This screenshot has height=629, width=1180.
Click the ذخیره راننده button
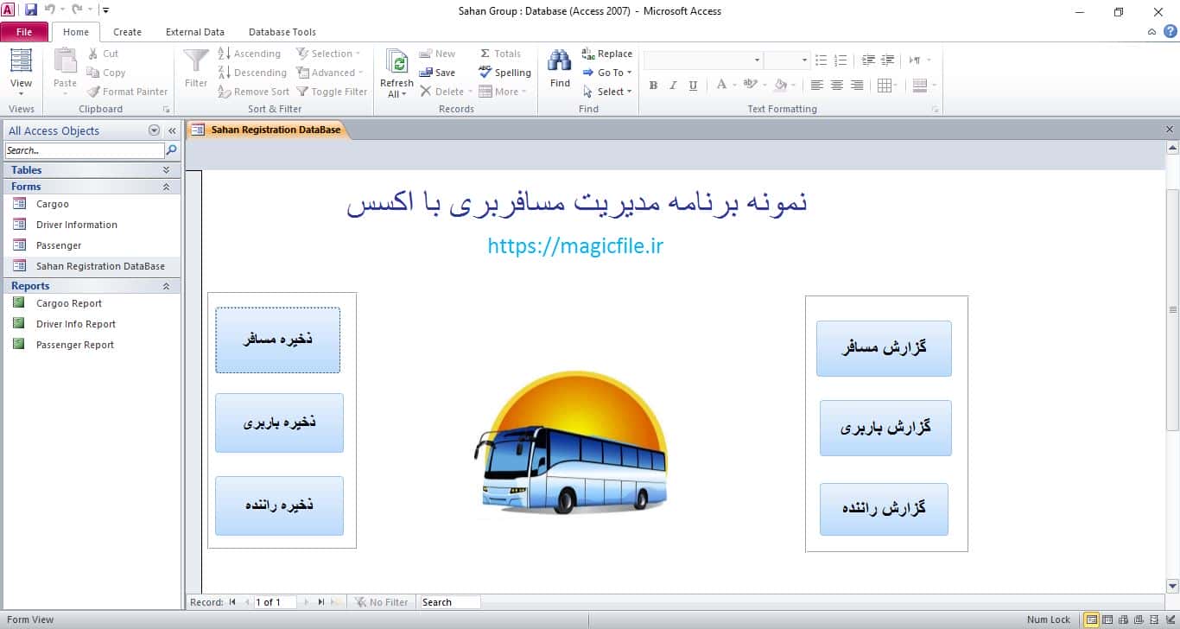(279, 505)
